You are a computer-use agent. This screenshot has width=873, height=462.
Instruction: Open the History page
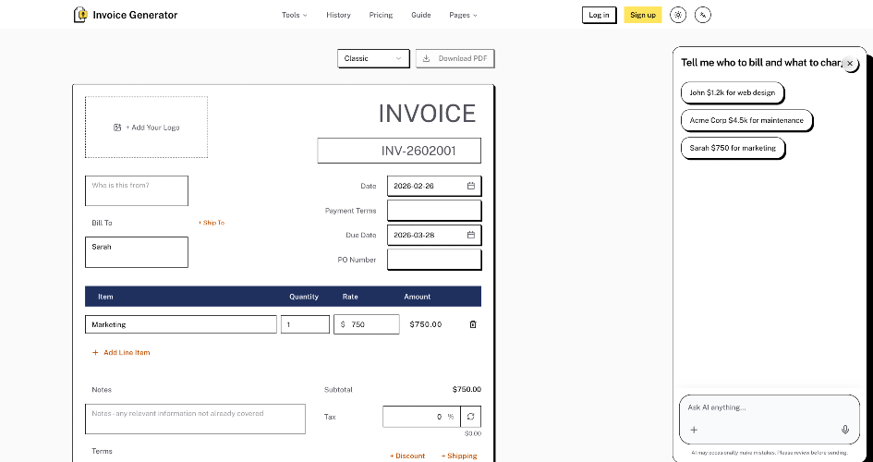[338, 15]
